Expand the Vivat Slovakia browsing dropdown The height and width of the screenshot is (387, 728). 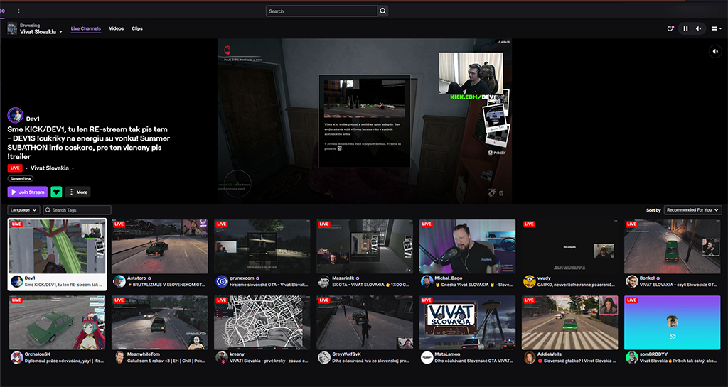[x=41, y=32]
